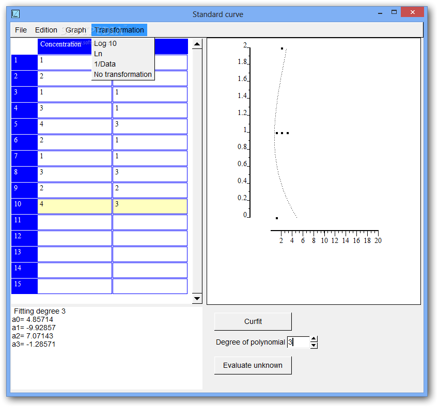Screen dimensions: 438x407
Task: Click the Concentration column header
Action: click(x=65, y=46)
